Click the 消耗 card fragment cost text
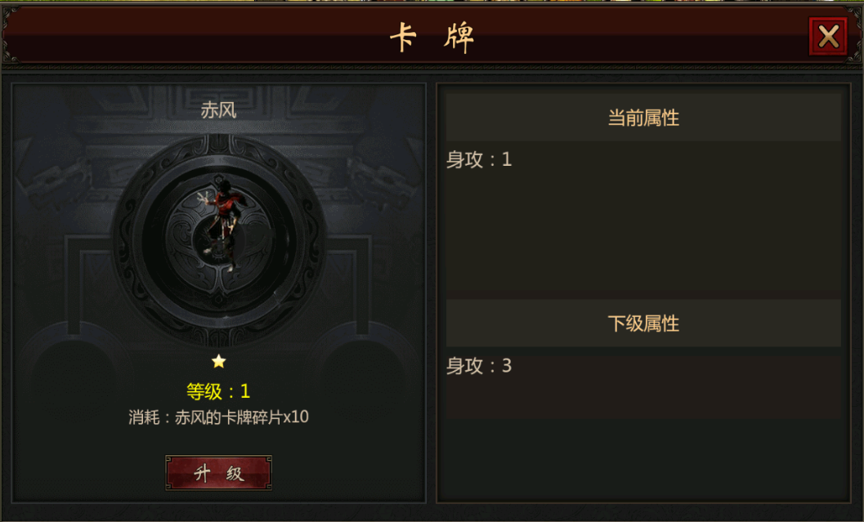 coord(218,417)
